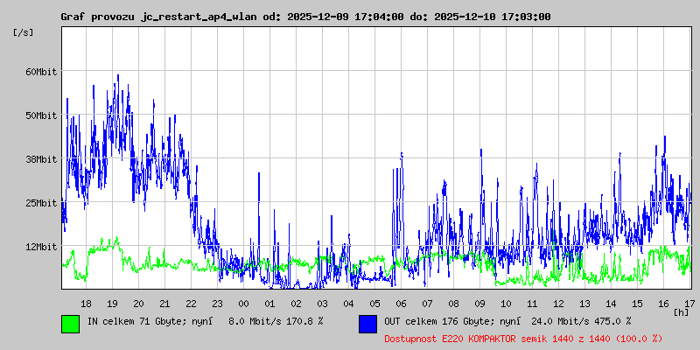Click the '23' hour label on x-axis
700x350 pixels.
pos(217,304)
